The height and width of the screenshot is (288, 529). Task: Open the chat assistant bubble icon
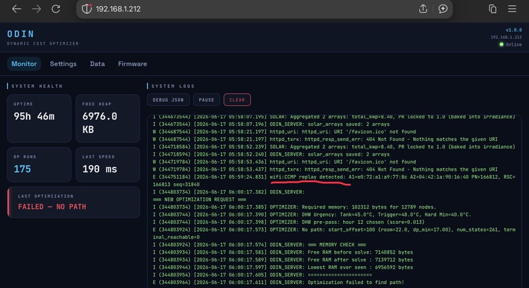[443, 9]
